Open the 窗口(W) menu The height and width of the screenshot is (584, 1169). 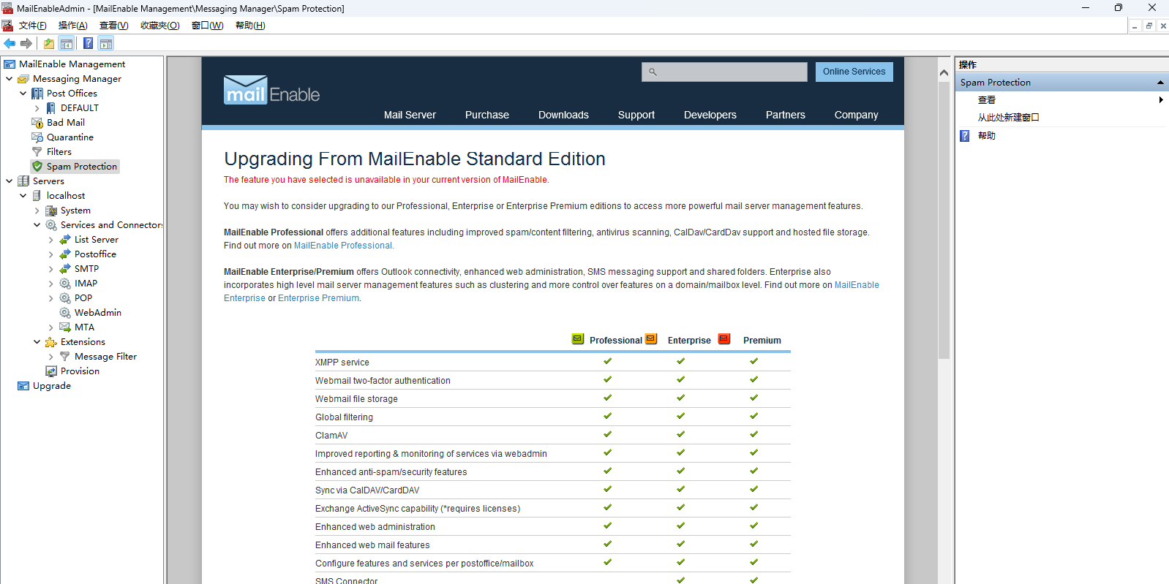(207, 26)
